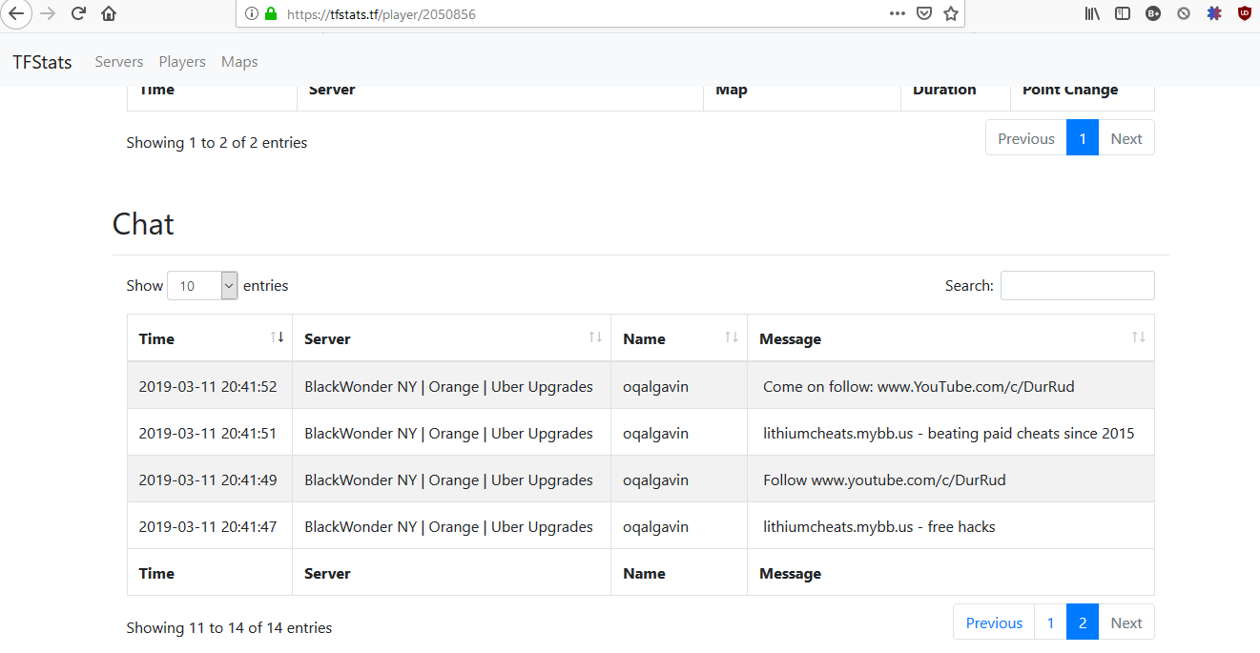Open the Maps nav item

pyautogui.click(x=239, y=62)
